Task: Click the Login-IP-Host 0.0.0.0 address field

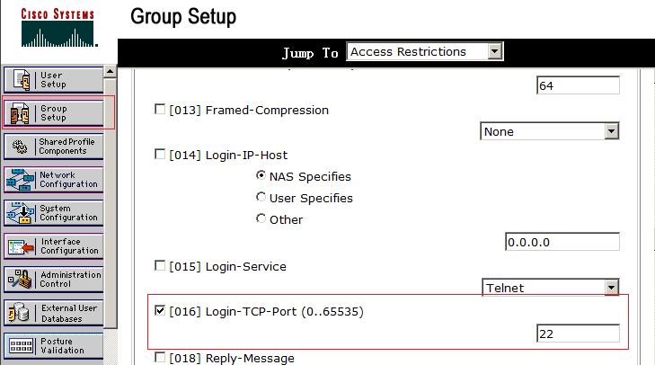Action: 562,242
